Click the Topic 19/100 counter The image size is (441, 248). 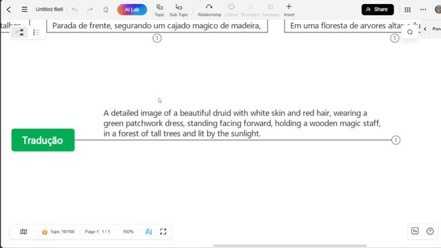pos(58,231)
